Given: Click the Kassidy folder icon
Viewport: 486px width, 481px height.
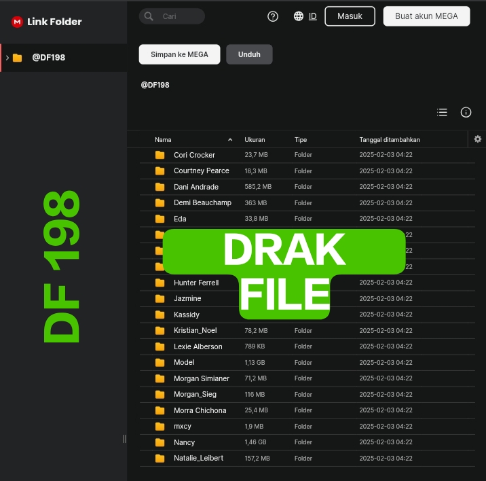Looking at the screenshot, I should pyautogui.click(x=160, y=315).
